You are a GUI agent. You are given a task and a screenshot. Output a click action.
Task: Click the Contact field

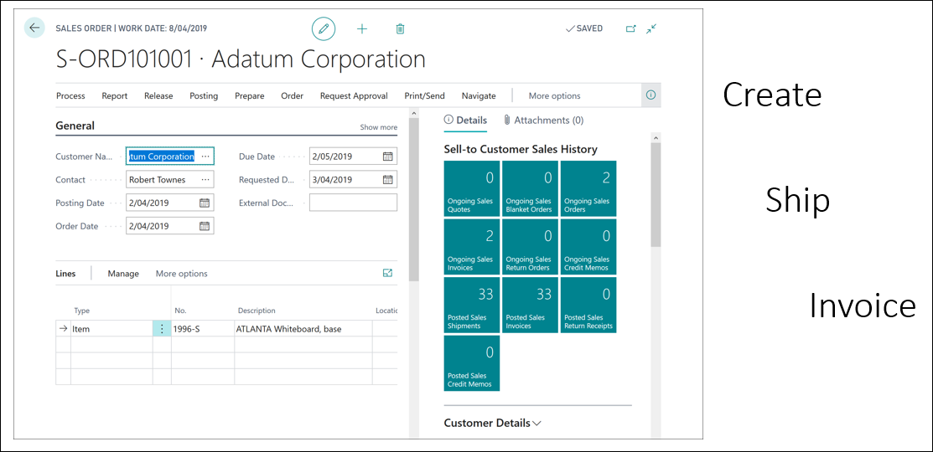click(x=170, y=179)
